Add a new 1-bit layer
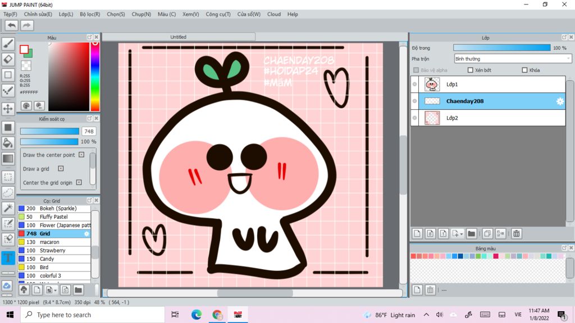Viewport: 575px width, 323px height. 443,234
